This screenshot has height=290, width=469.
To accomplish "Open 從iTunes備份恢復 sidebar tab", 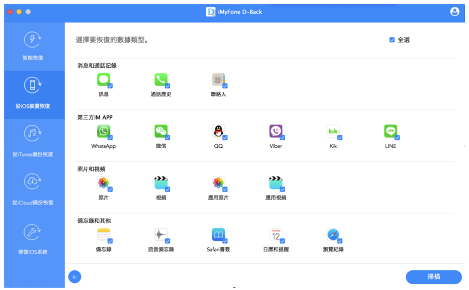I will (34, 143).
